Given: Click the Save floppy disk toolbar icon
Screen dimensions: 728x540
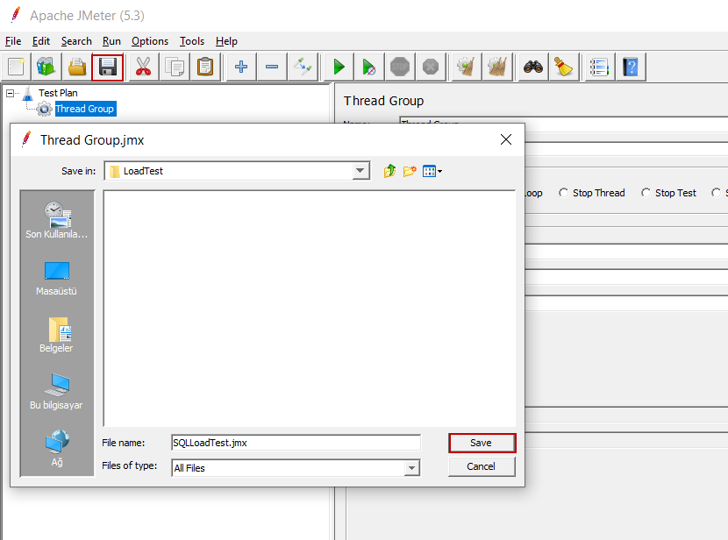Looking at the screenshot, I should coord(107,67).
